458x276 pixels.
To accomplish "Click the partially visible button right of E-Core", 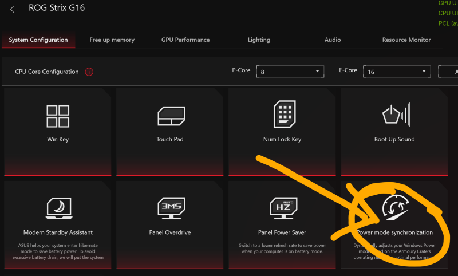I will click(x=448, y=72).
